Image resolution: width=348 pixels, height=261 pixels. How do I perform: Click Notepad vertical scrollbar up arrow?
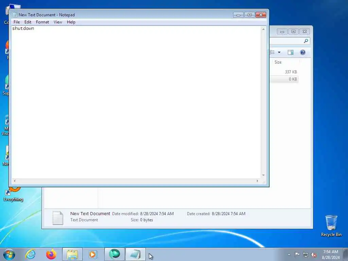[x=263, y=29]
